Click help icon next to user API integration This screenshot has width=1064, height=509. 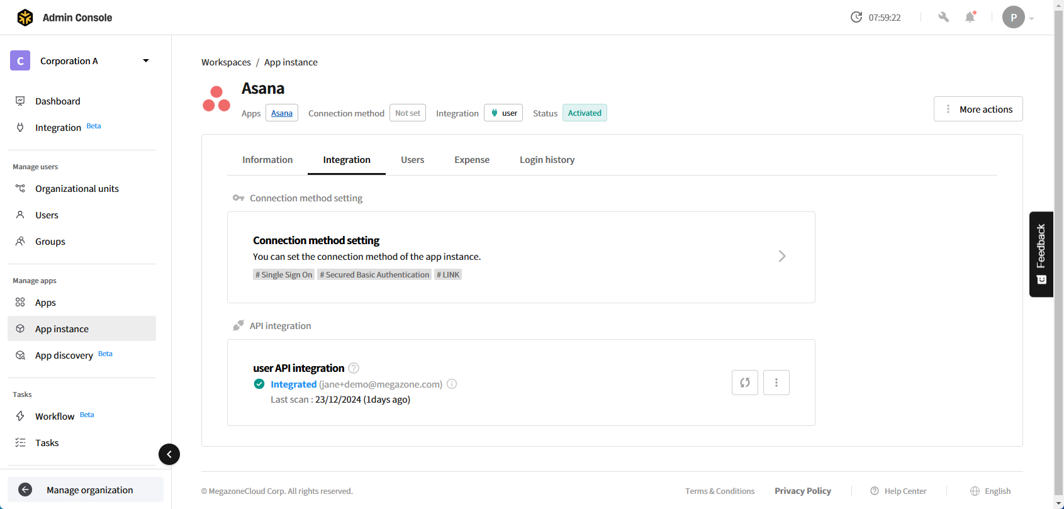coord(354,368)
